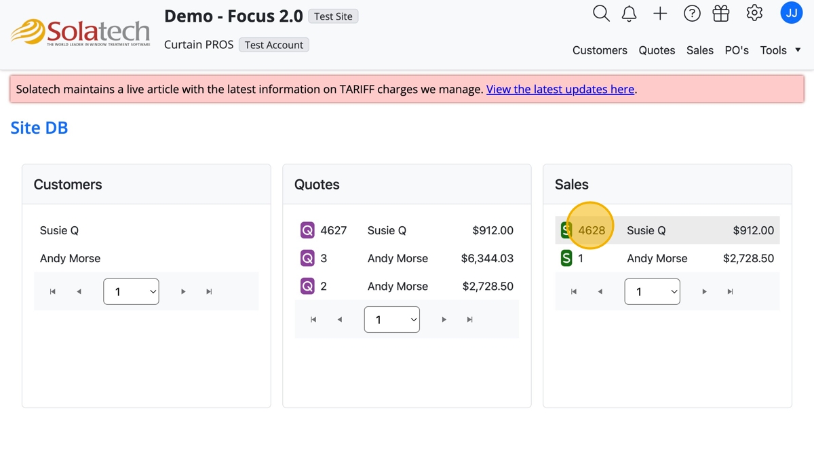The height and width of the screenshot is (455, 814).
Task: Click the plus add-new icon
Action: coord(660,14)
